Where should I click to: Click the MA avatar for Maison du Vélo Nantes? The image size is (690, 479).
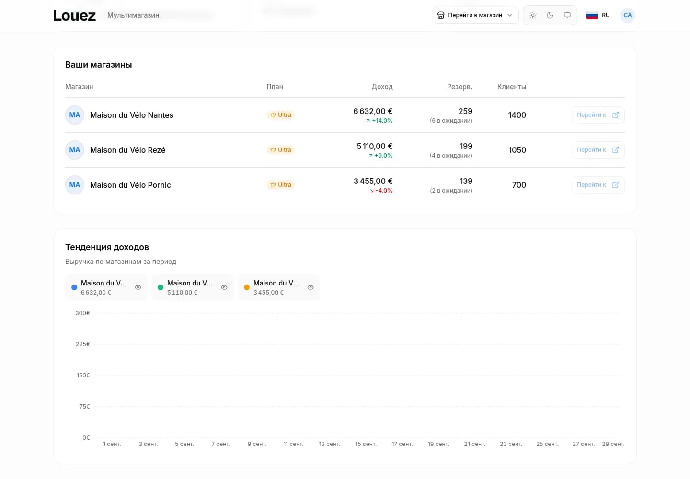[75, 115]
